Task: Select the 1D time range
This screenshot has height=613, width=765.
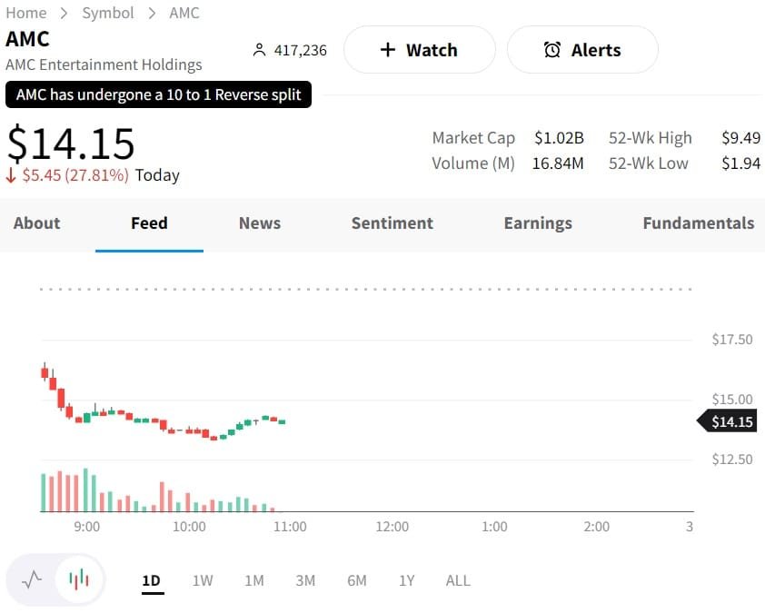Action: pos(152,580)
